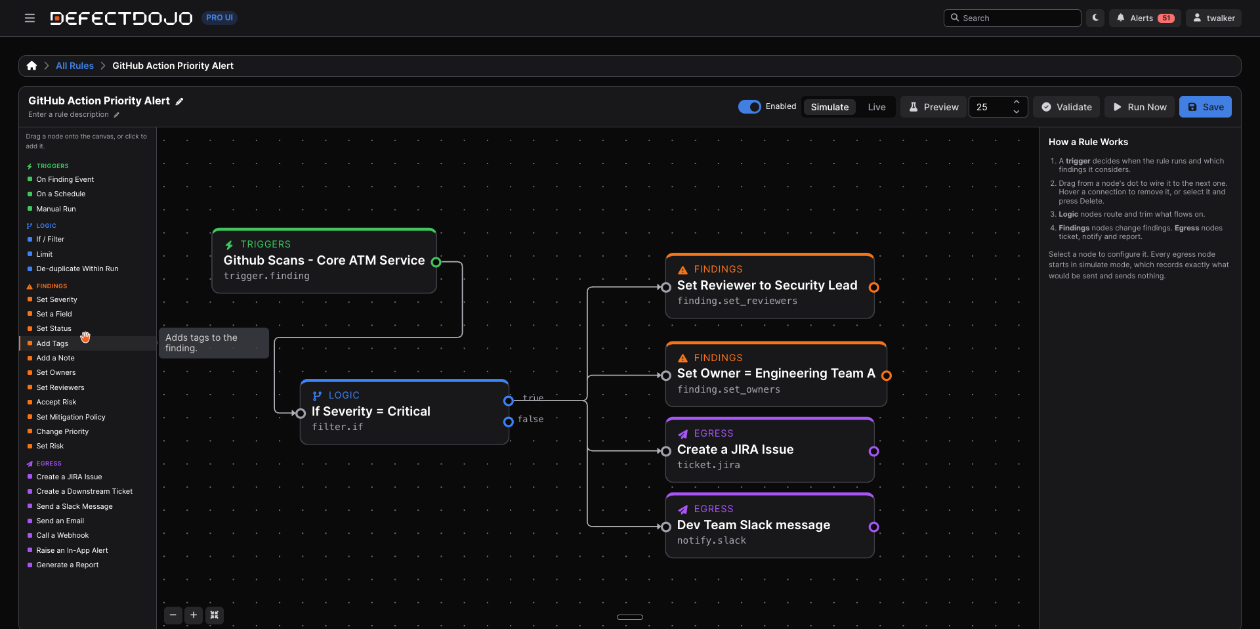Add Set Mitigation Policy node
1260x629 pixels.
[x=88, y=417]
